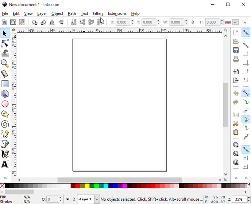
Task: Toggle the width/height ratio lock
Action: coord(193,22)
